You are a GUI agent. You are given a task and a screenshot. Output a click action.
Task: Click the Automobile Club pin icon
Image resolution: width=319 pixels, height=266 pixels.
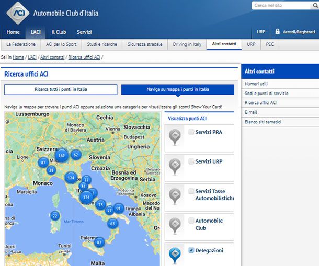pos(175,226)
